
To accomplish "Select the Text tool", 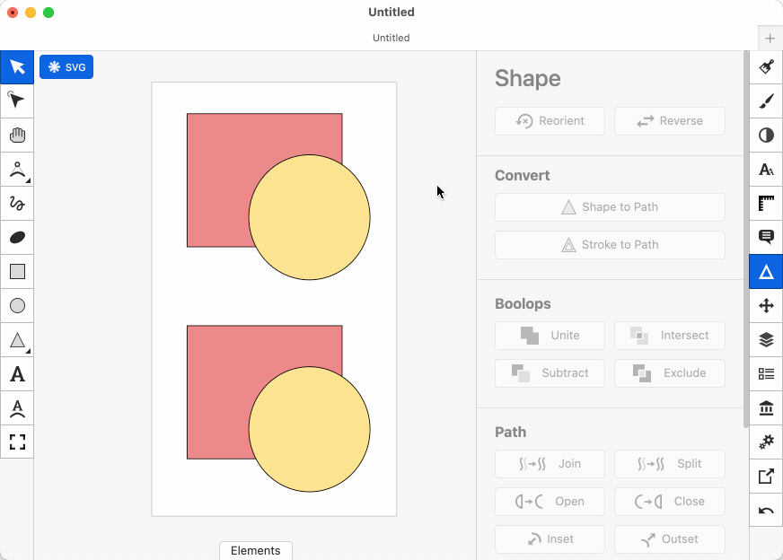I will coord(17,374).
